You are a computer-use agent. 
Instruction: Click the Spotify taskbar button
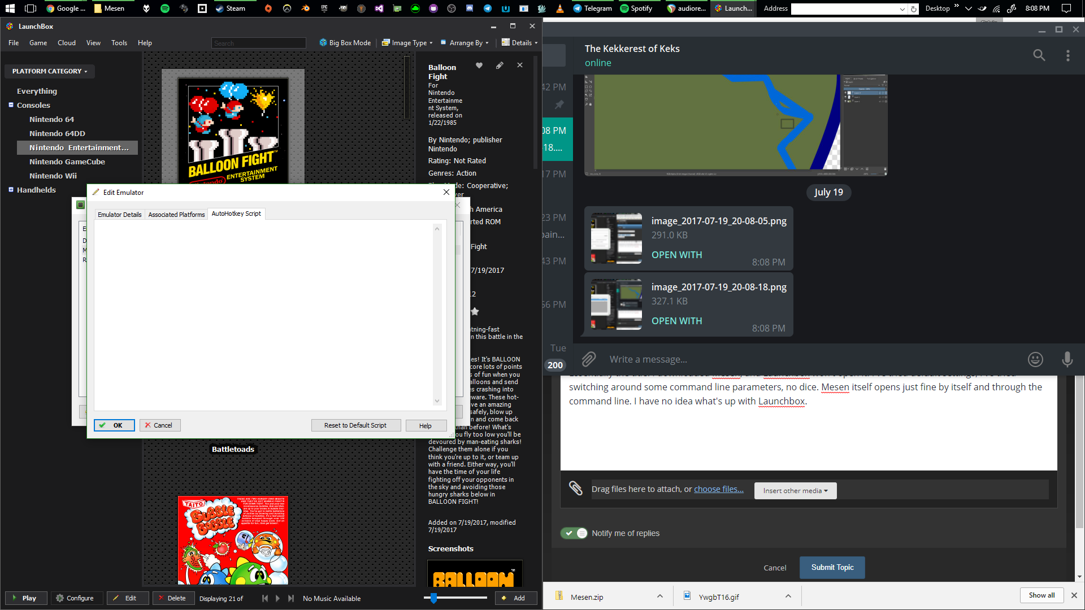pyautogui.click(x=636, y=8)
